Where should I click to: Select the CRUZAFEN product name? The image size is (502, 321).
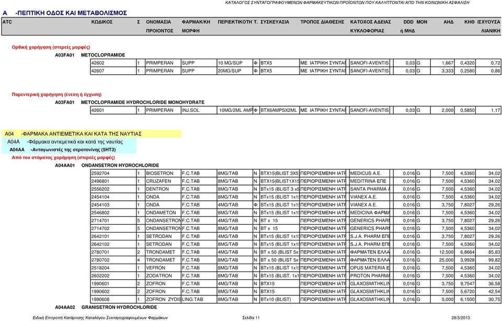(x=158, y=181)
